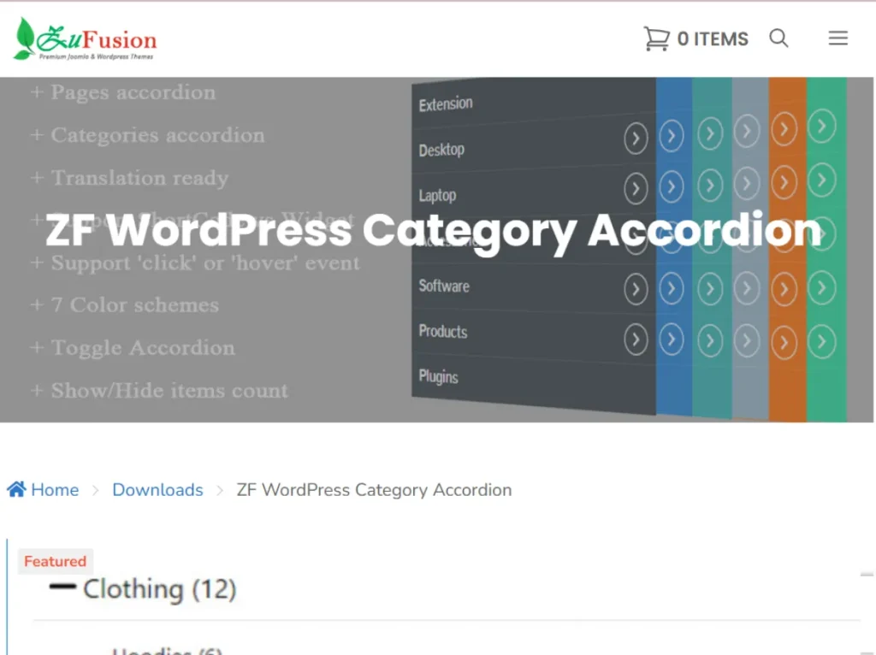
Task: Click the Featured badge
Action: coord(55,562)
